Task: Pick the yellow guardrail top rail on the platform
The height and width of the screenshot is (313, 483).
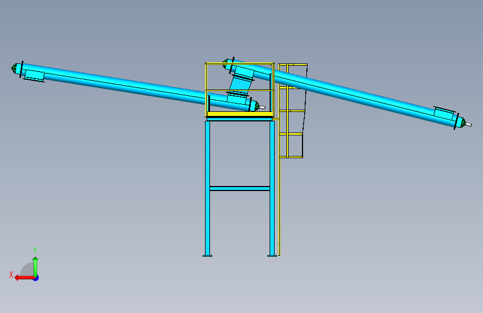Action: tap(240, 64)
